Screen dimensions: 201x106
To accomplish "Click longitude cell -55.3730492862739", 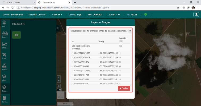I will 108,66.
